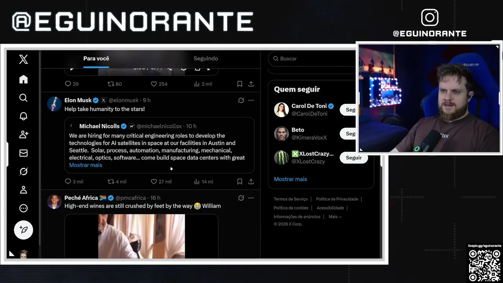Screen dimensions: 503x283
Task: Click Grok icon on Peché Africa post
Action: pyautogui.click(x=241, y=198)
